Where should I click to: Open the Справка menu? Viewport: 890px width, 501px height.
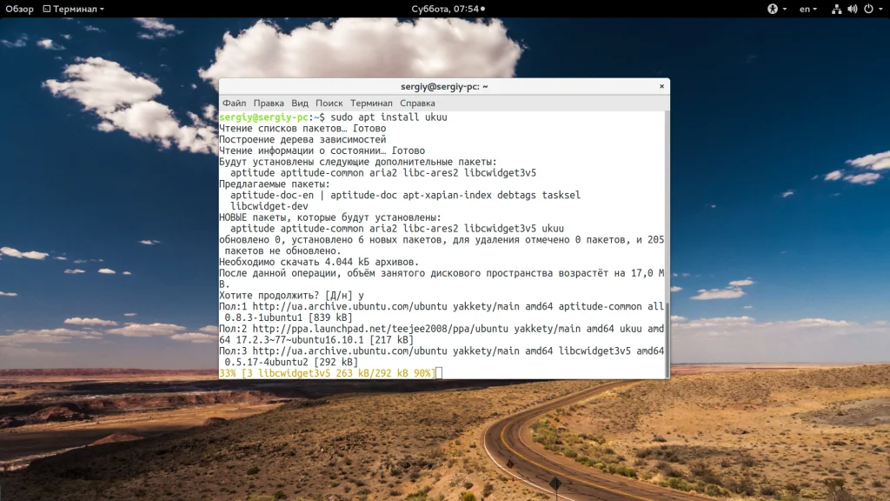click(x=417, y=104)
